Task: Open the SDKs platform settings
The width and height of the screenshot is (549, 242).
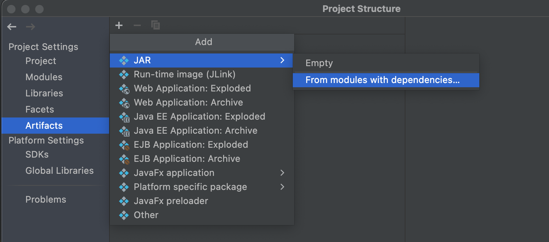Action: point(37,154)
